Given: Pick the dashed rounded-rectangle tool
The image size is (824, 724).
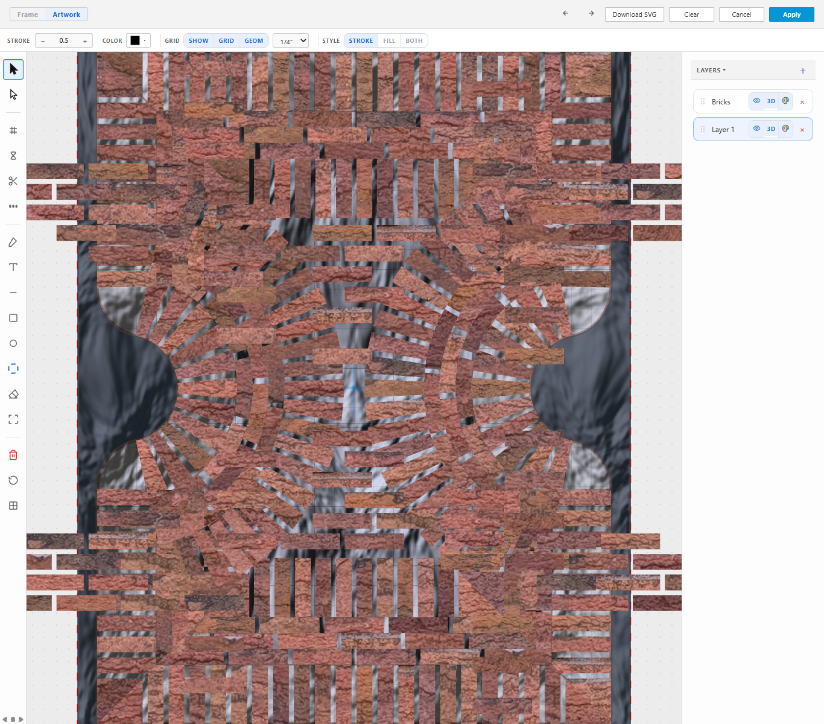Looking at the screenshot, I should 13,369.
